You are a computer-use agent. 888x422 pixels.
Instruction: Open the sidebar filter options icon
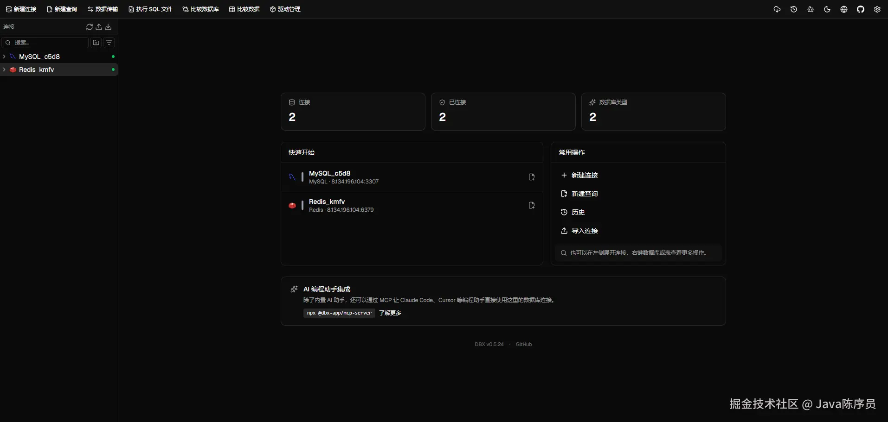[109, 43]
